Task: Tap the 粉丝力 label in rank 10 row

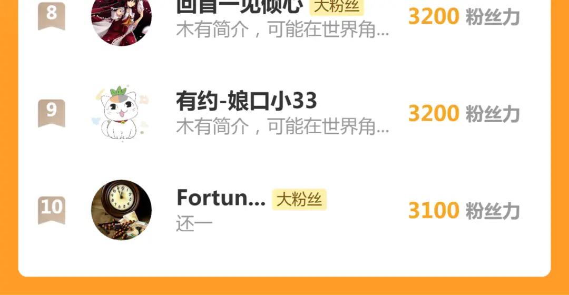Action: (x=493, y=211)
